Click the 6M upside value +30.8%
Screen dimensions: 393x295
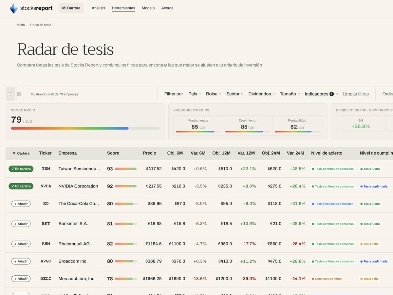pos(361,127)
